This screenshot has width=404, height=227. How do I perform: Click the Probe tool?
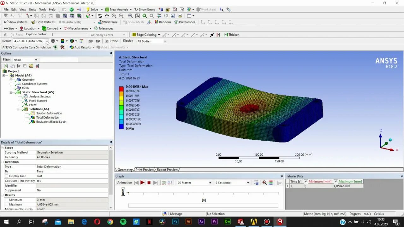(111, 41)
